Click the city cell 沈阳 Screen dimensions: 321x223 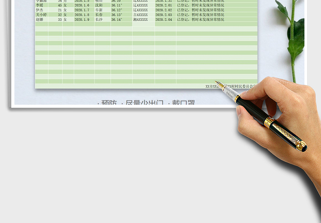[x=99, y=5]
